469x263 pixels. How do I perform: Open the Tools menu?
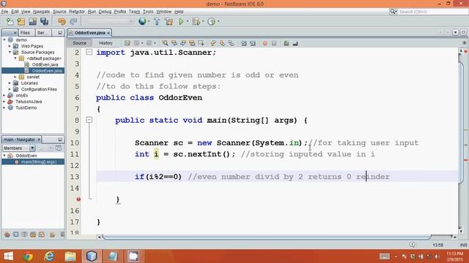[148, 12]
